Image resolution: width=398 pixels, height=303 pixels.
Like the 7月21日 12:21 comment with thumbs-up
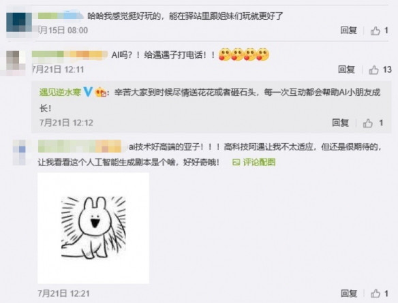[375, 293]
